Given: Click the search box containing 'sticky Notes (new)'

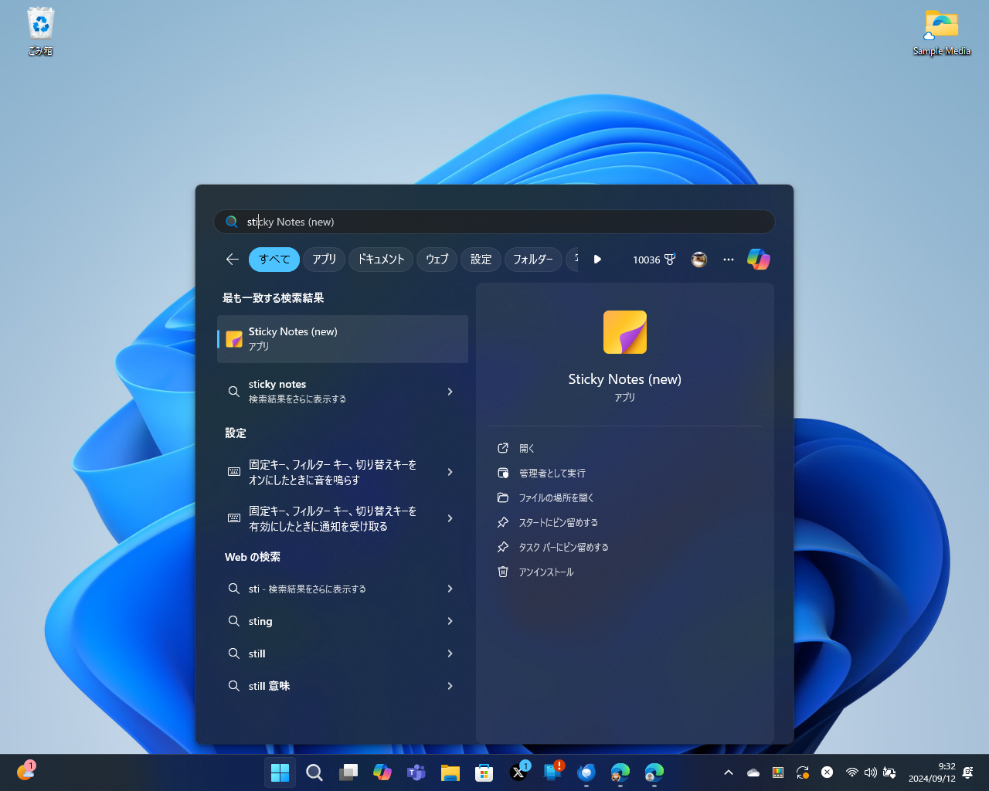Looking at the screenshot, I should coord(494,222).
